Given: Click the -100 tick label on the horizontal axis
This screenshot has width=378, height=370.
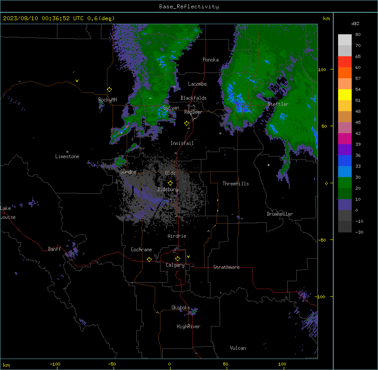Looking at the screenshot, I should click(x=55, y=364).
